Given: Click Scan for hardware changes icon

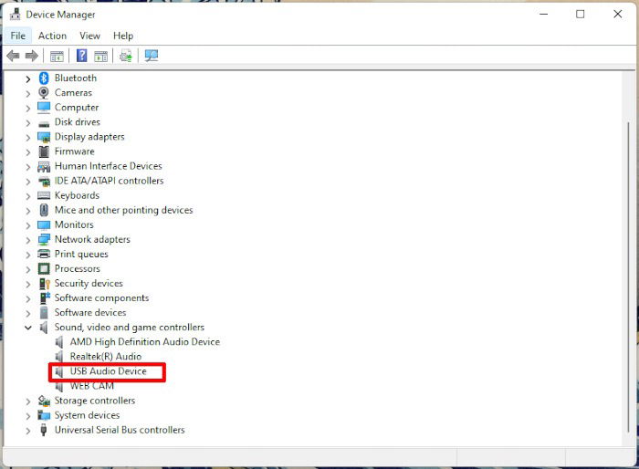Looking at the screenshot, I should coord(152,56).
